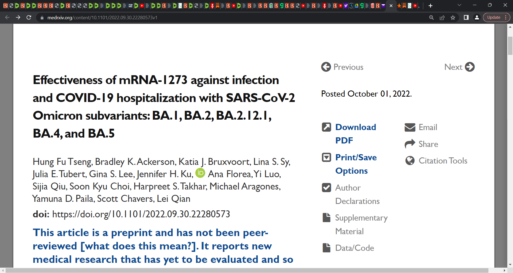
Task: Reload the page
Action: pos(29,17)
